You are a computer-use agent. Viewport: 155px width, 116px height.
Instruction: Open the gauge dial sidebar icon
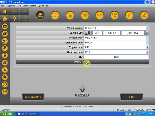pos(5,84)
